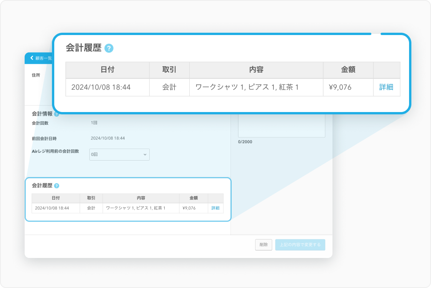Select ワークシャツ content cell in the enlarged table
This screenshot has width=431, height=288.
[x=247, y=87]
